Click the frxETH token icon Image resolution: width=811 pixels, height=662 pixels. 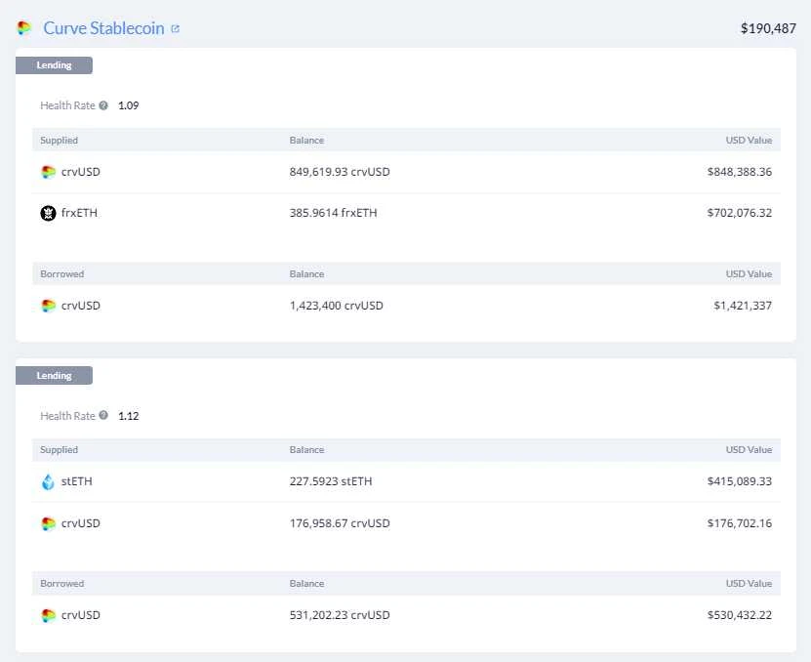point(48,213)
